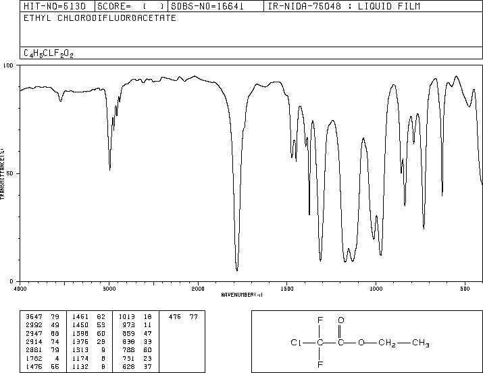The image size is (483, 373).
Task: Click the carbonyl peak minimum near 1782 in the spectrum
Action: point(237,270)
